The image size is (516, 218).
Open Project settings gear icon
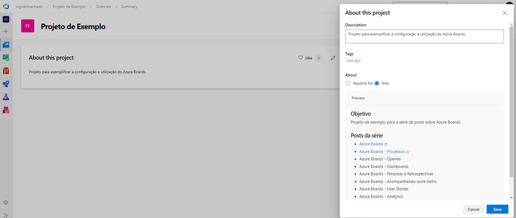coord(6,203)
